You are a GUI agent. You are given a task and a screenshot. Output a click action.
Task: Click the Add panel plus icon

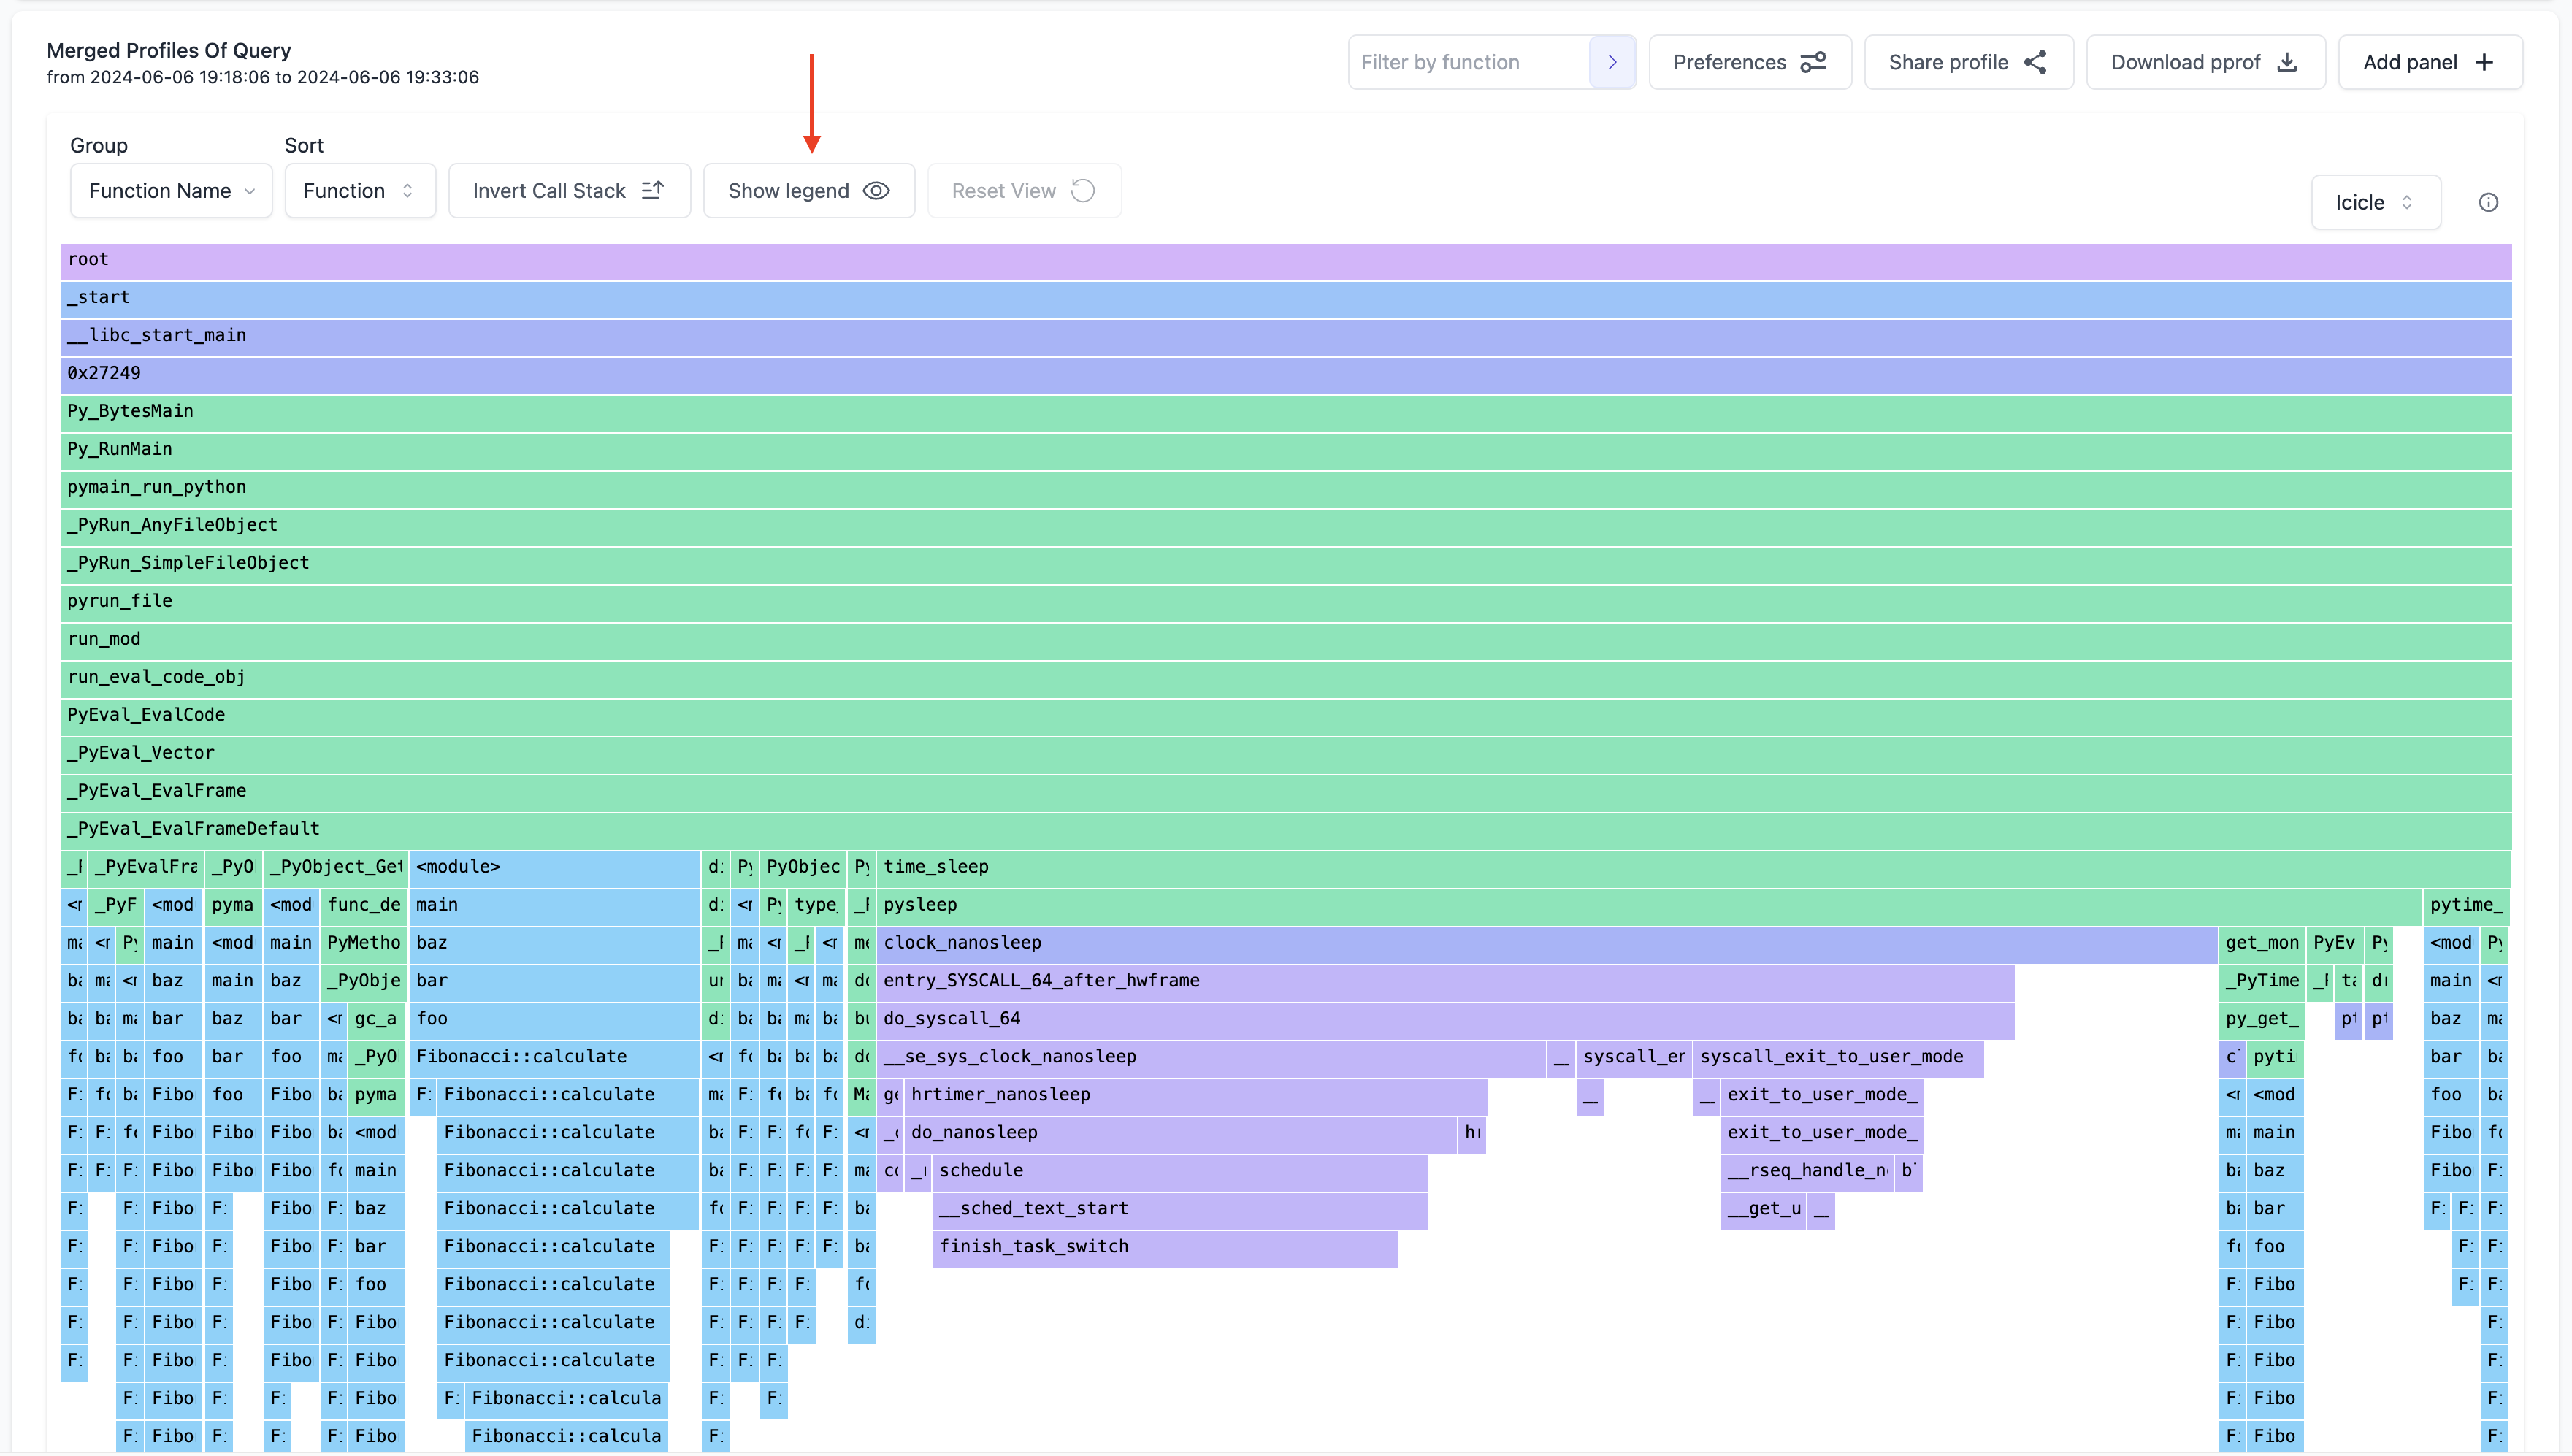(2485, 62)
